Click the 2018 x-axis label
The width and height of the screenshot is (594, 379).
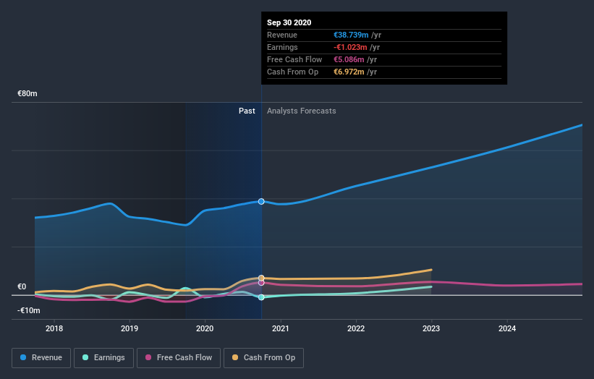pos(54,328)
